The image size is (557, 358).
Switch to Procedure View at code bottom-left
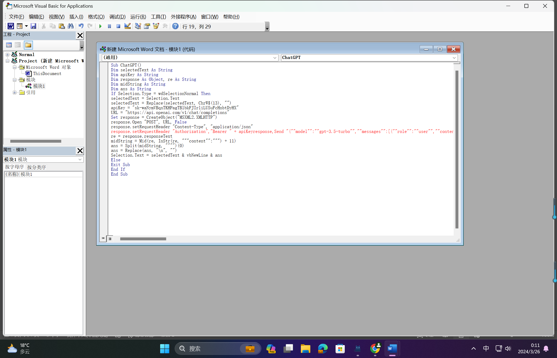pyautogui.click(x=103, y=238)
